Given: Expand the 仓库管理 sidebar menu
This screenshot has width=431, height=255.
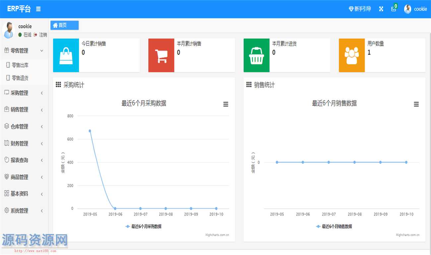Looking at the screenshot, I should click(x=24, y=127).
